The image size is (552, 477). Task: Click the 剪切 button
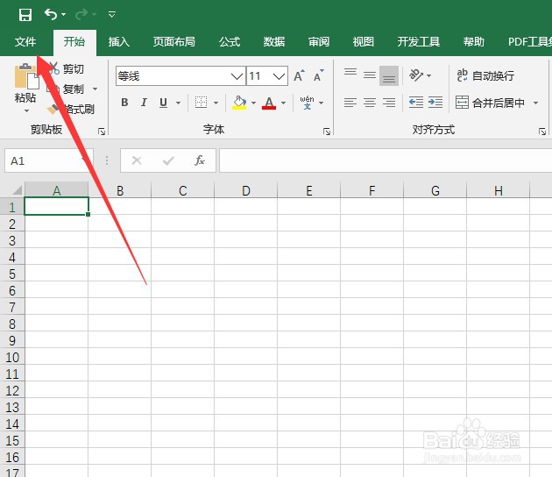[67, 68]
